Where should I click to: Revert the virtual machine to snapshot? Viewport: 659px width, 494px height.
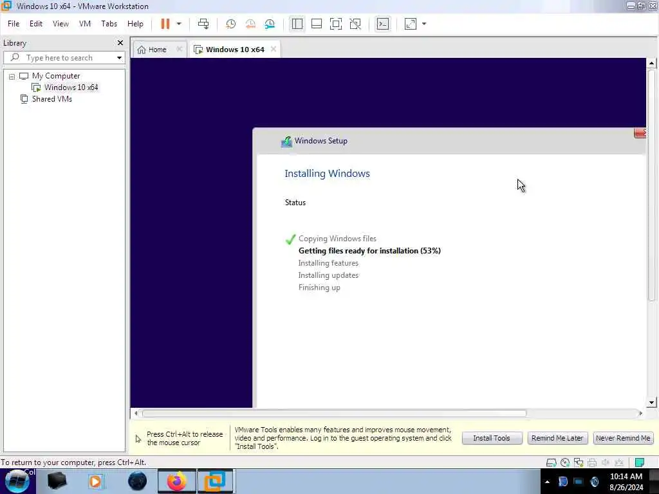click(250, 24)
